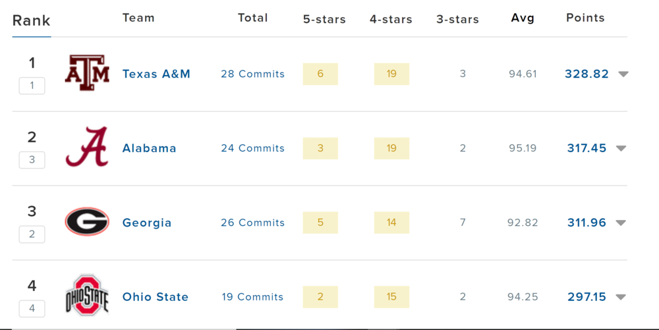
Task: Click Georgia's previous rank box
Action: (x=32, y=234)
